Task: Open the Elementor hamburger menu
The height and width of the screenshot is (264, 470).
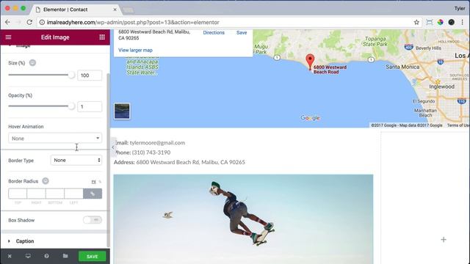Action: [8, 37]
